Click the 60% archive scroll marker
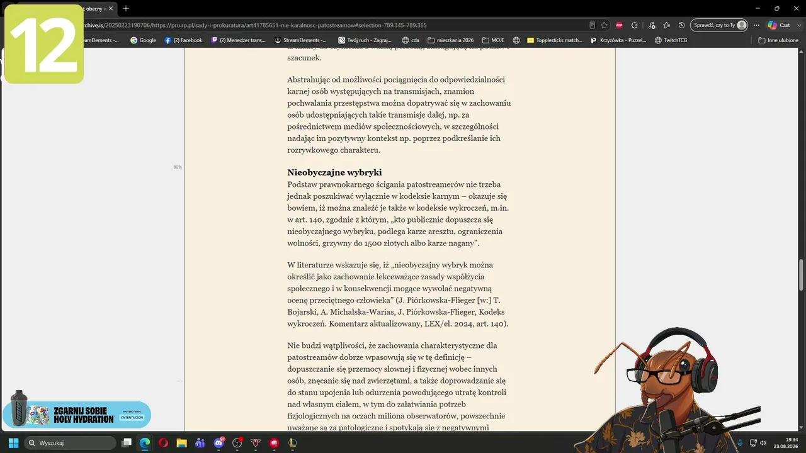Screen dimensions: 806x453 point(178,167)
